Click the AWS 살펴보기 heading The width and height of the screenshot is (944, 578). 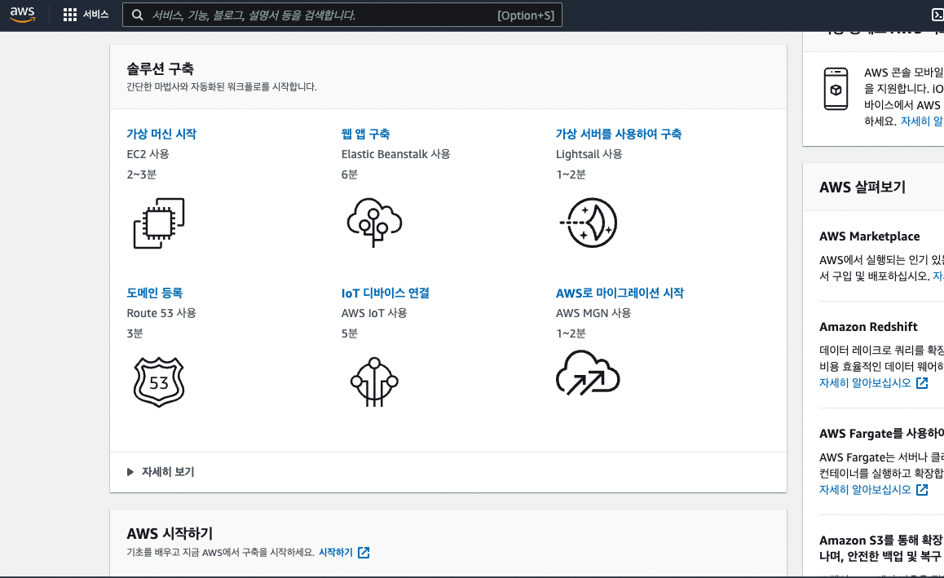pyautogui.click(x=862, y=188)
